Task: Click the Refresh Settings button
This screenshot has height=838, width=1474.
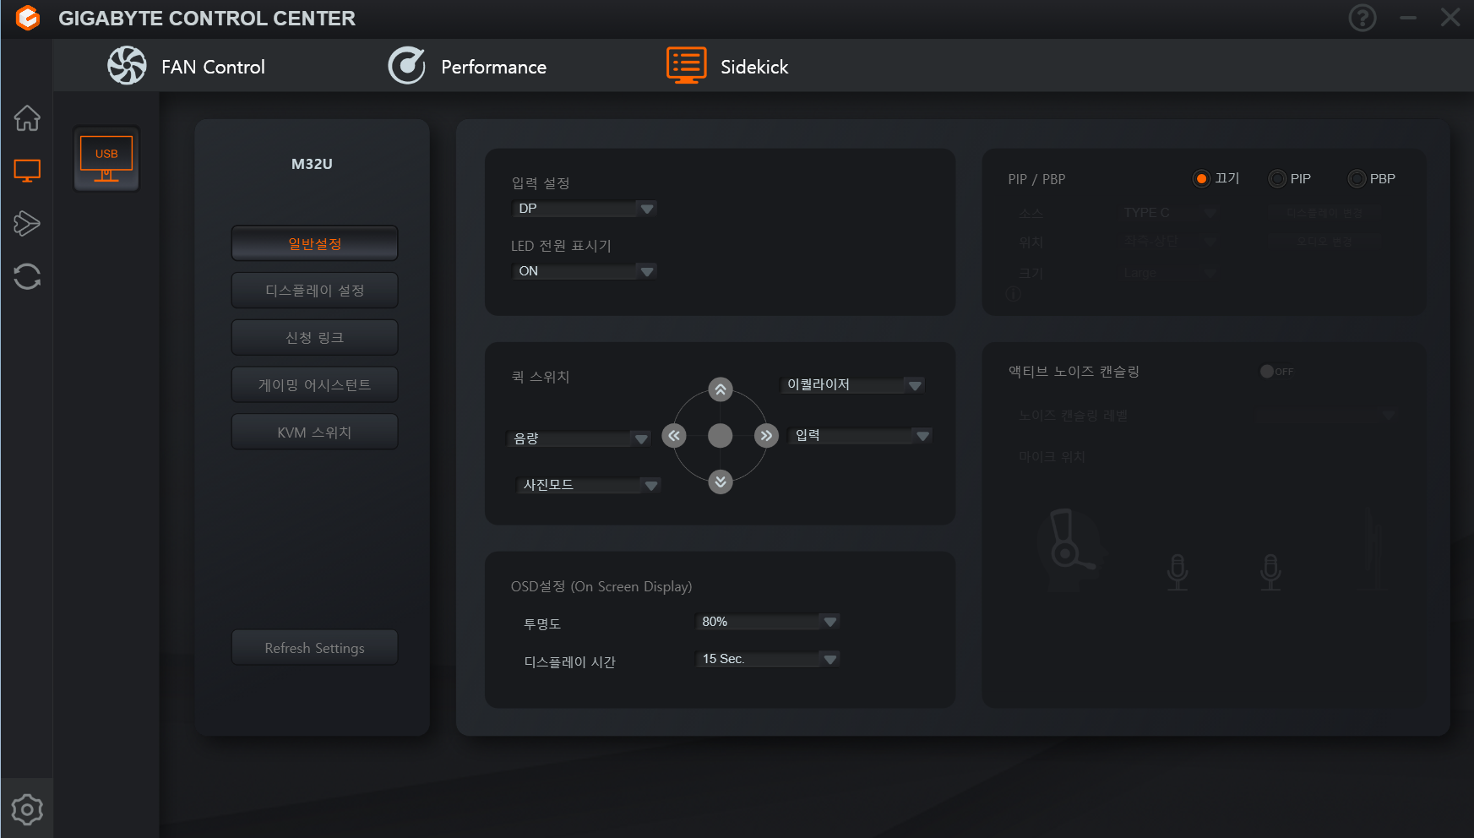Action: (x=315, y=648)
